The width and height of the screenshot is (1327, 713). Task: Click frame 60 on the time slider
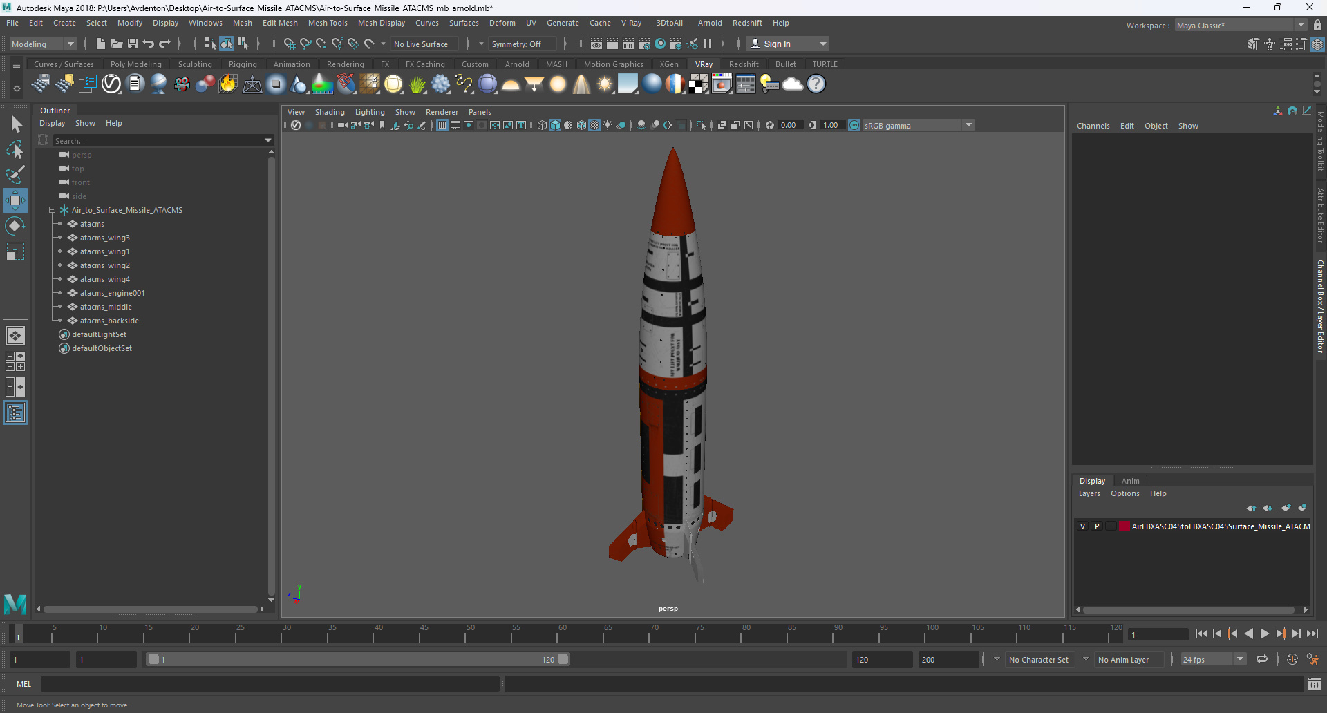point(563,634)
